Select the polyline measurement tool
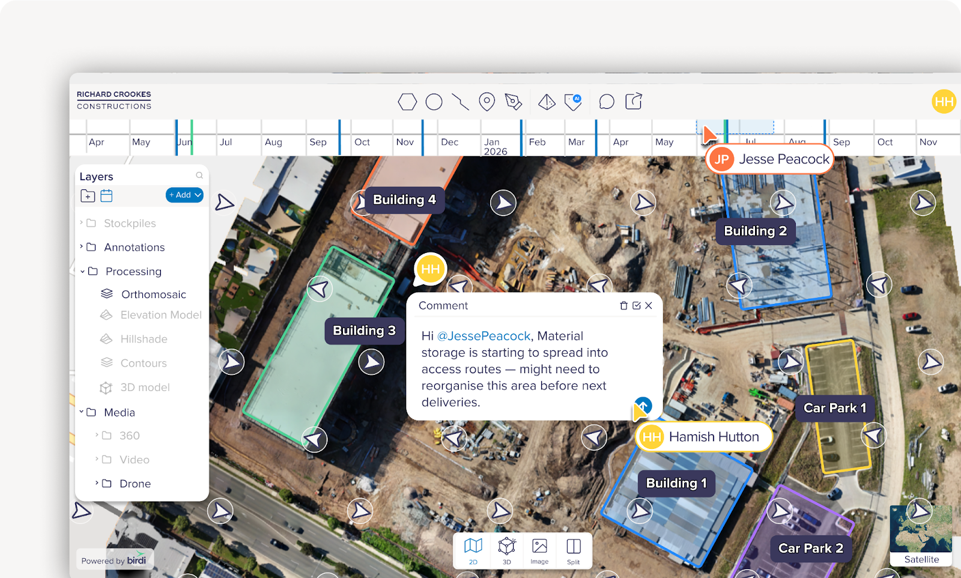 click(x=460, y=102)
